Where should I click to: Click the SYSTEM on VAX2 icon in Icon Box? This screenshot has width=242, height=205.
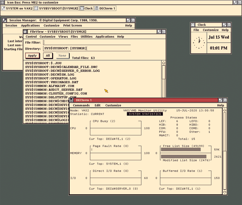[18, 8]
